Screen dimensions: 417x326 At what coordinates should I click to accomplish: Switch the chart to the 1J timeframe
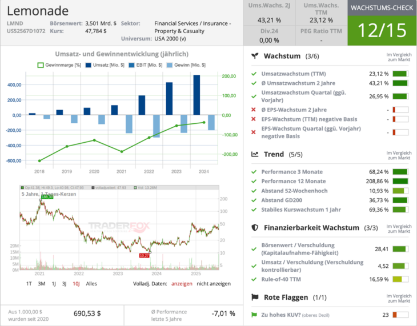click(x=54, y=284)
